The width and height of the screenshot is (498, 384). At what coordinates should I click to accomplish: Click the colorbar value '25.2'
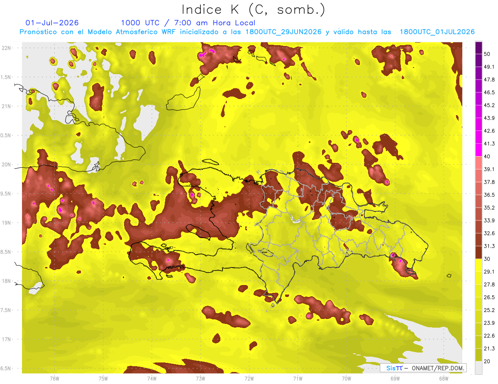click(x=489, y=310)
